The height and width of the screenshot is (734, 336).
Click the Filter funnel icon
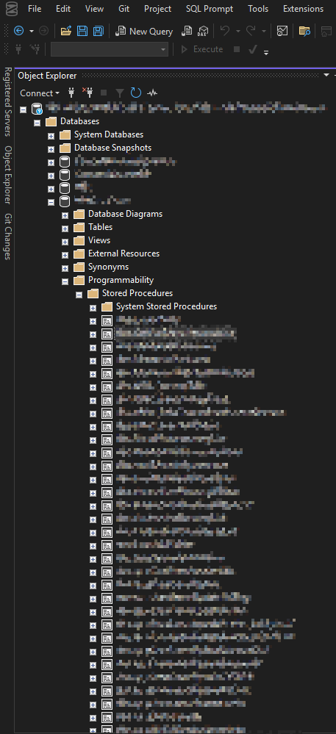point(120,93)
